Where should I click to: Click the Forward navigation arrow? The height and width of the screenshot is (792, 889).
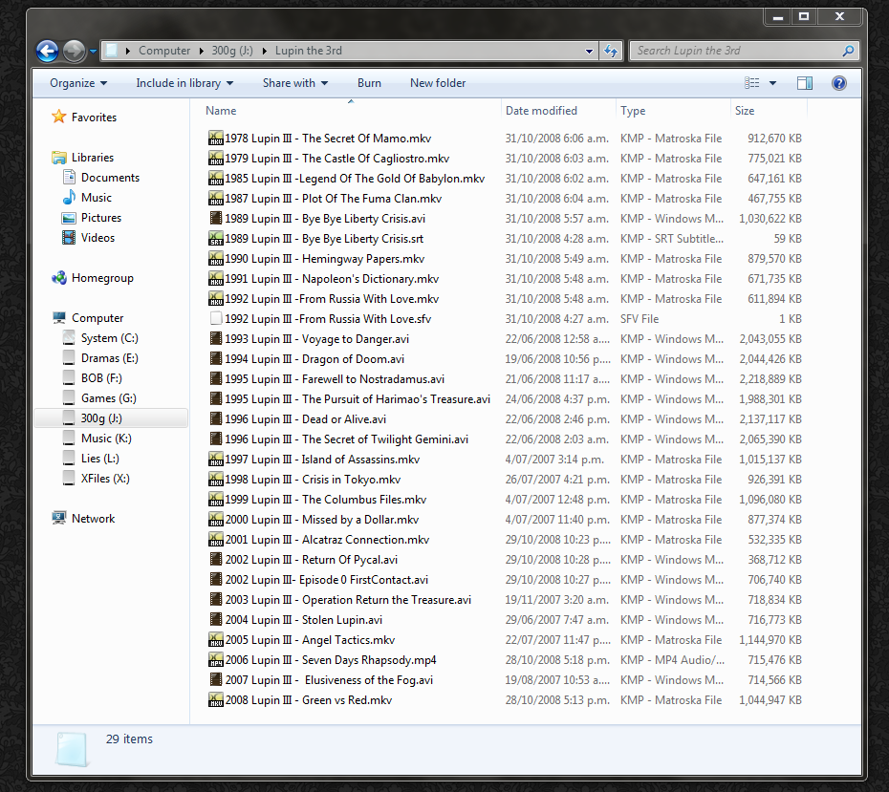pos(74,51)
